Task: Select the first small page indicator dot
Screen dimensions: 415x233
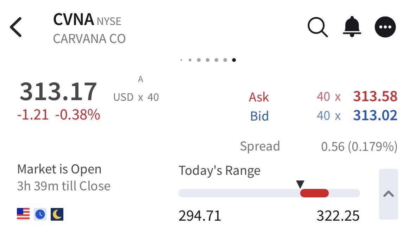Action: coord(181,60)
